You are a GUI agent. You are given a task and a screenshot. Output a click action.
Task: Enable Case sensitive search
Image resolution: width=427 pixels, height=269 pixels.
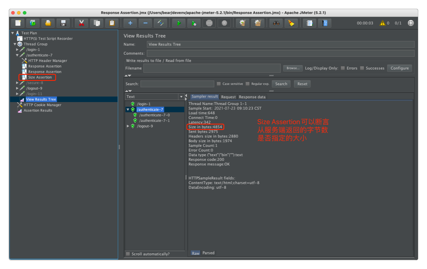(219, 84)
